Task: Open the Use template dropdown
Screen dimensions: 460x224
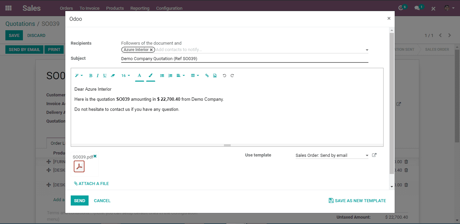Action: tap(332, 155)
